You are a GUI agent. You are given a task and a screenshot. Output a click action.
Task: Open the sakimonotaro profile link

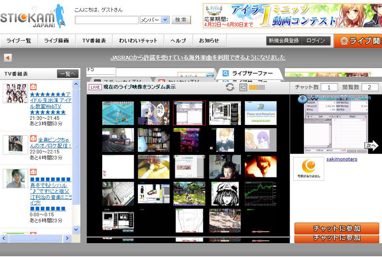[x=342, y=159]
